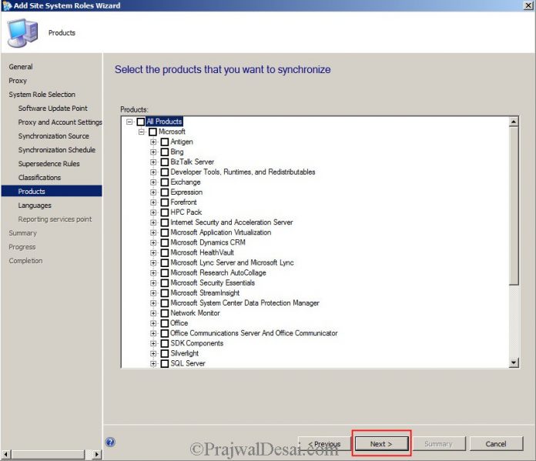Image resolution: width=536 pixels, height=461 pixels.
Task: Click products list scroll down arrow
Action: point(514,362)
